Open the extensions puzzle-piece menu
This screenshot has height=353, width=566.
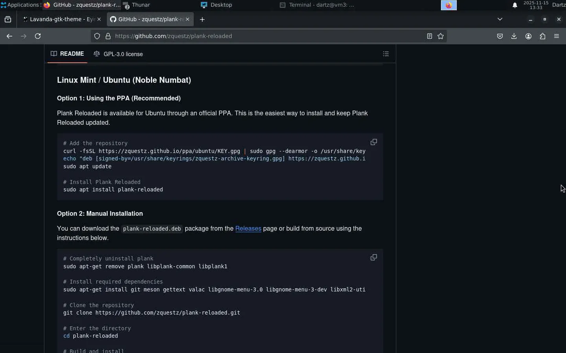click(542, 36)
